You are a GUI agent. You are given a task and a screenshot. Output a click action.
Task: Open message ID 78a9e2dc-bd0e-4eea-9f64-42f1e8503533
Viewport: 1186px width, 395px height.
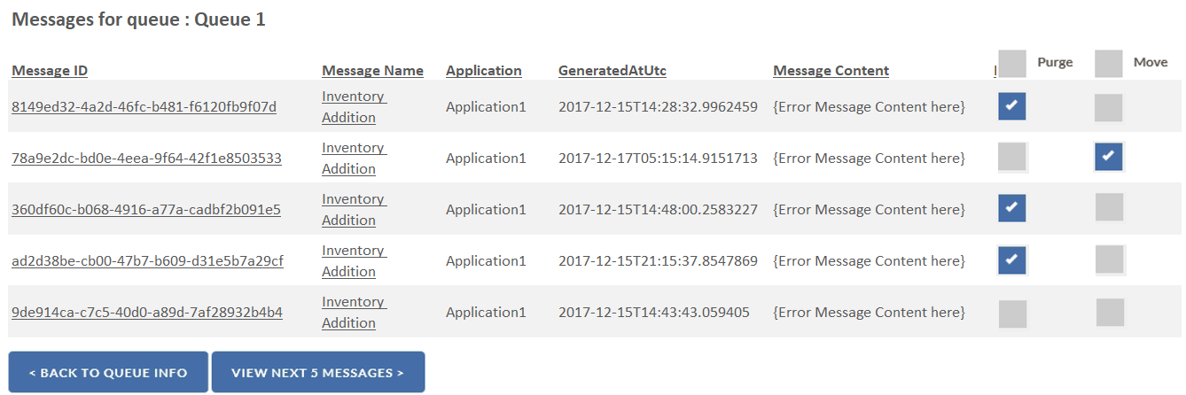(146, 159)
